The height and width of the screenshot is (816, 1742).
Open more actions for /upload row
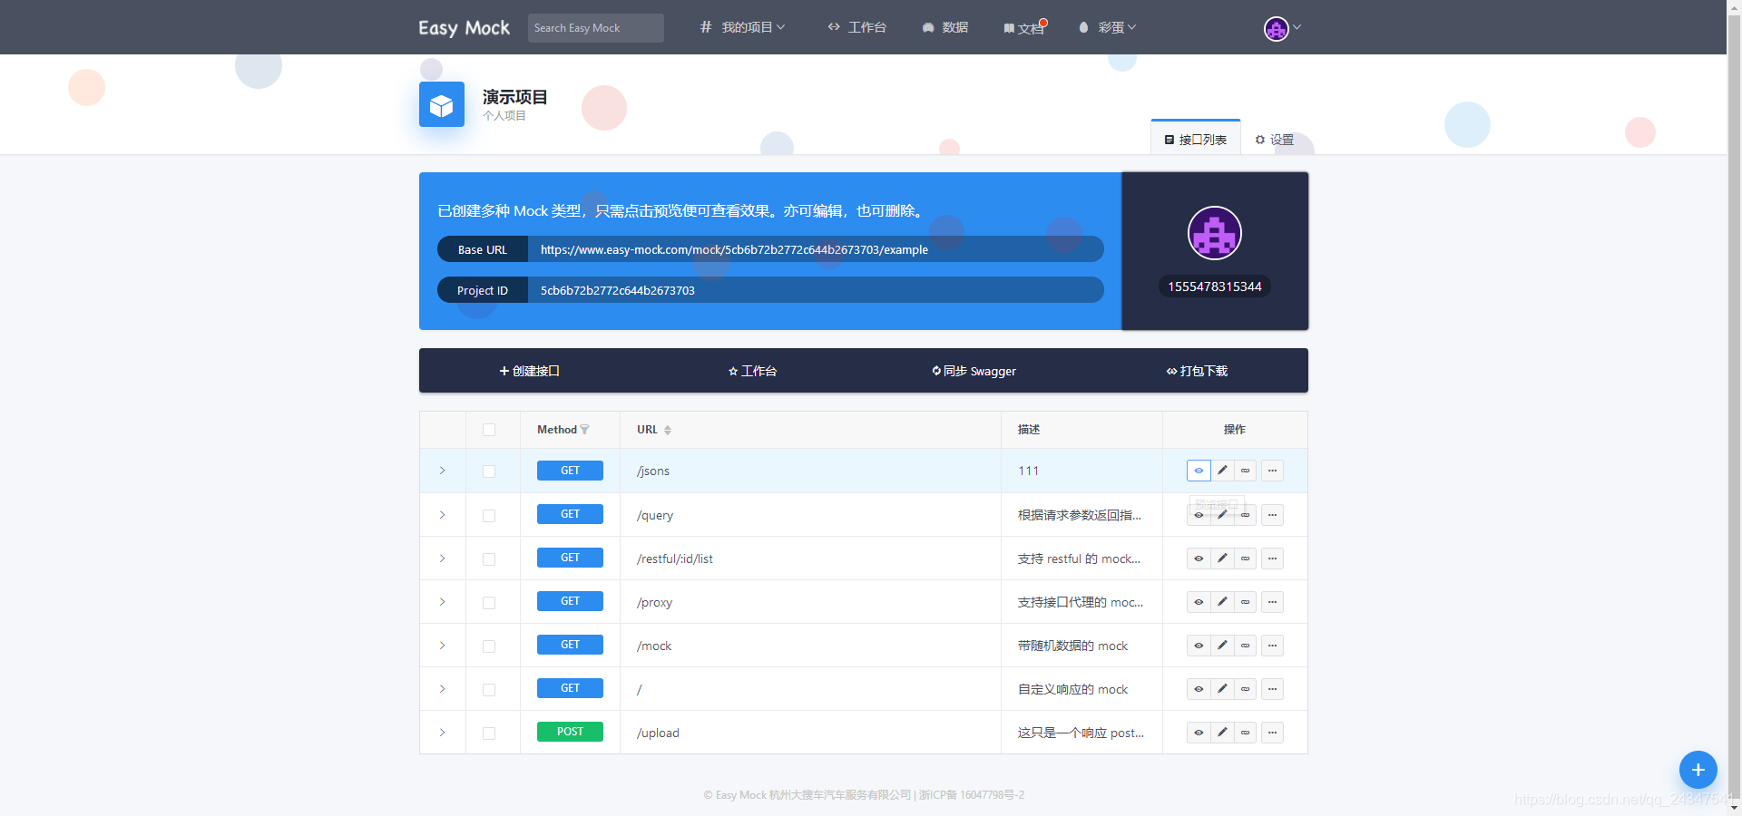pos(1272,733)
